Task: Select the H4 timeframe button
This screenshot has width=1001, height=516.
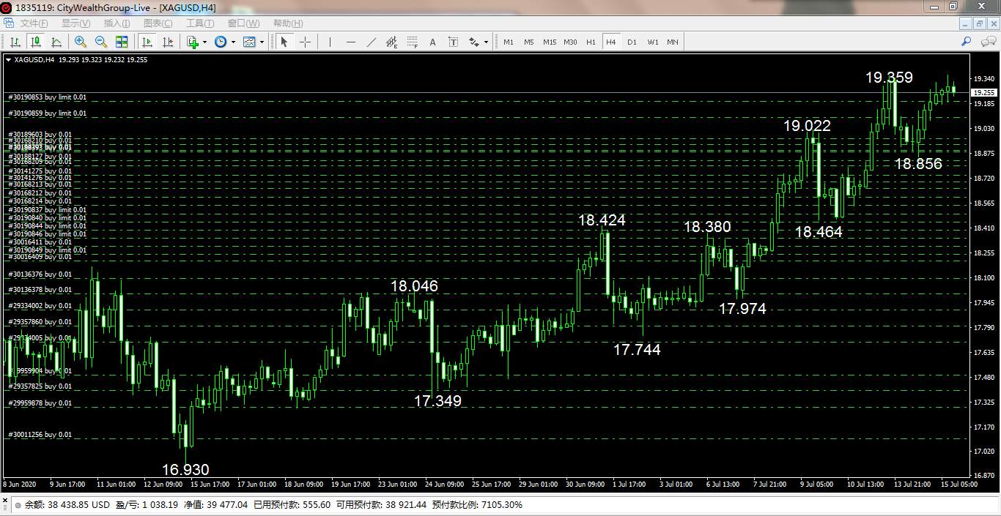Action: (x=611, y=42)
